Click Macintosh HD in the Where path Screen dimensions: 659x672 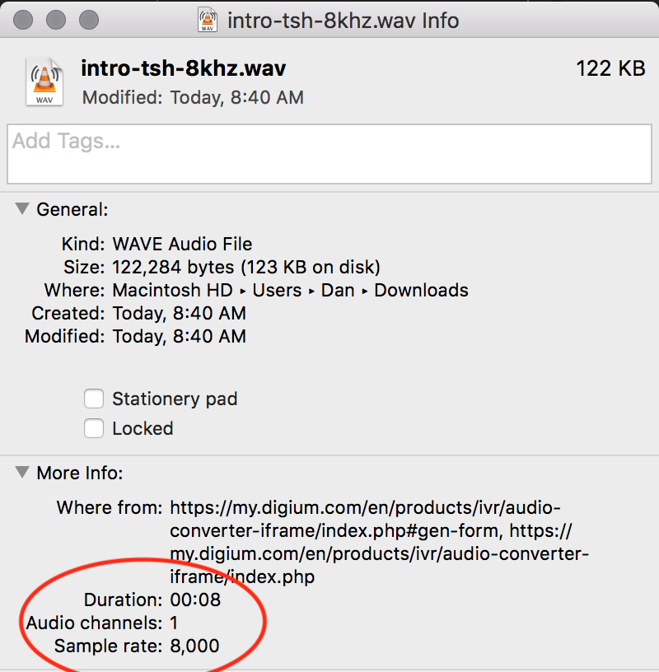point(172,290)
